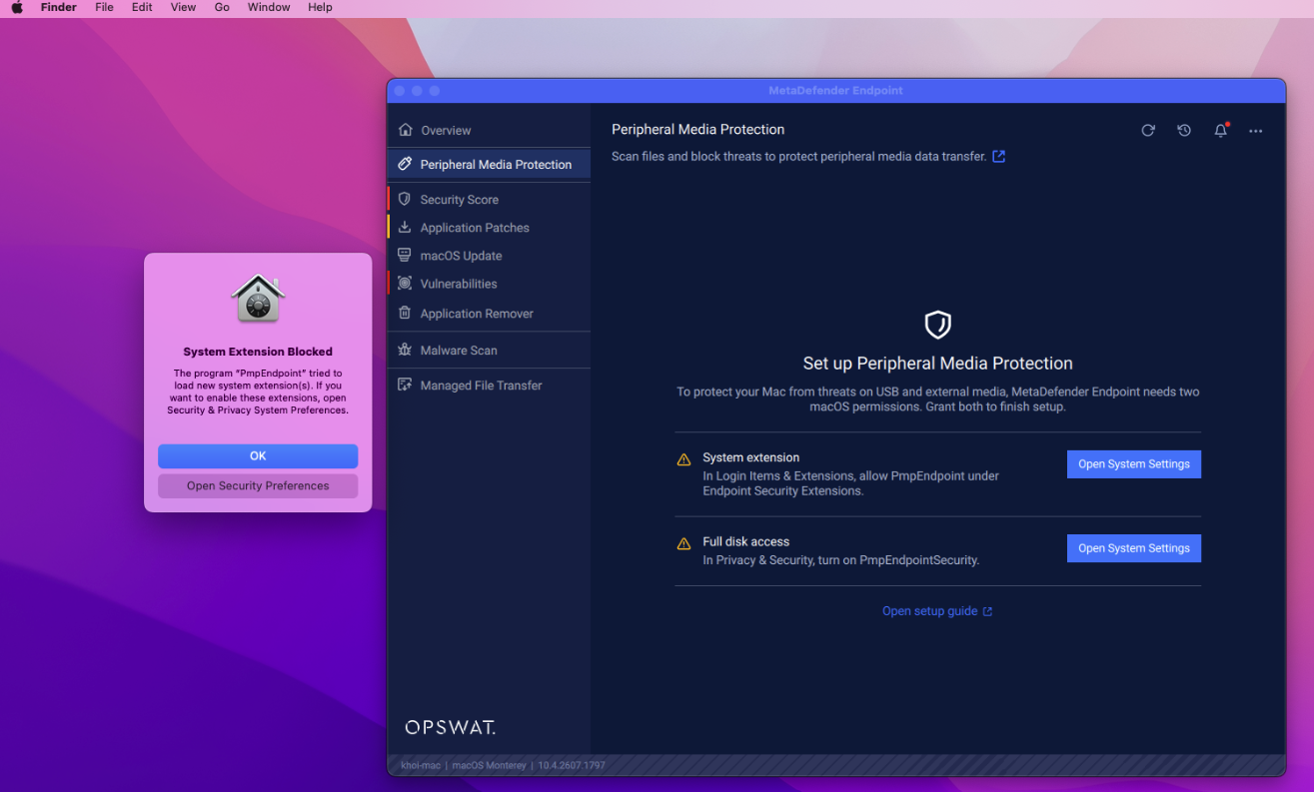1314x792 pixels.
Task: Click the Full disk access permission label
Action: (x=745, y=541)
